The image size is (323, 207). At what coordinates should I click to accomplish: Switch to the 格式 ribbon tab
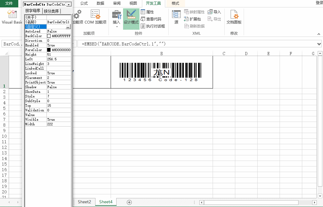pyautogui.click(x=175, y=3)
